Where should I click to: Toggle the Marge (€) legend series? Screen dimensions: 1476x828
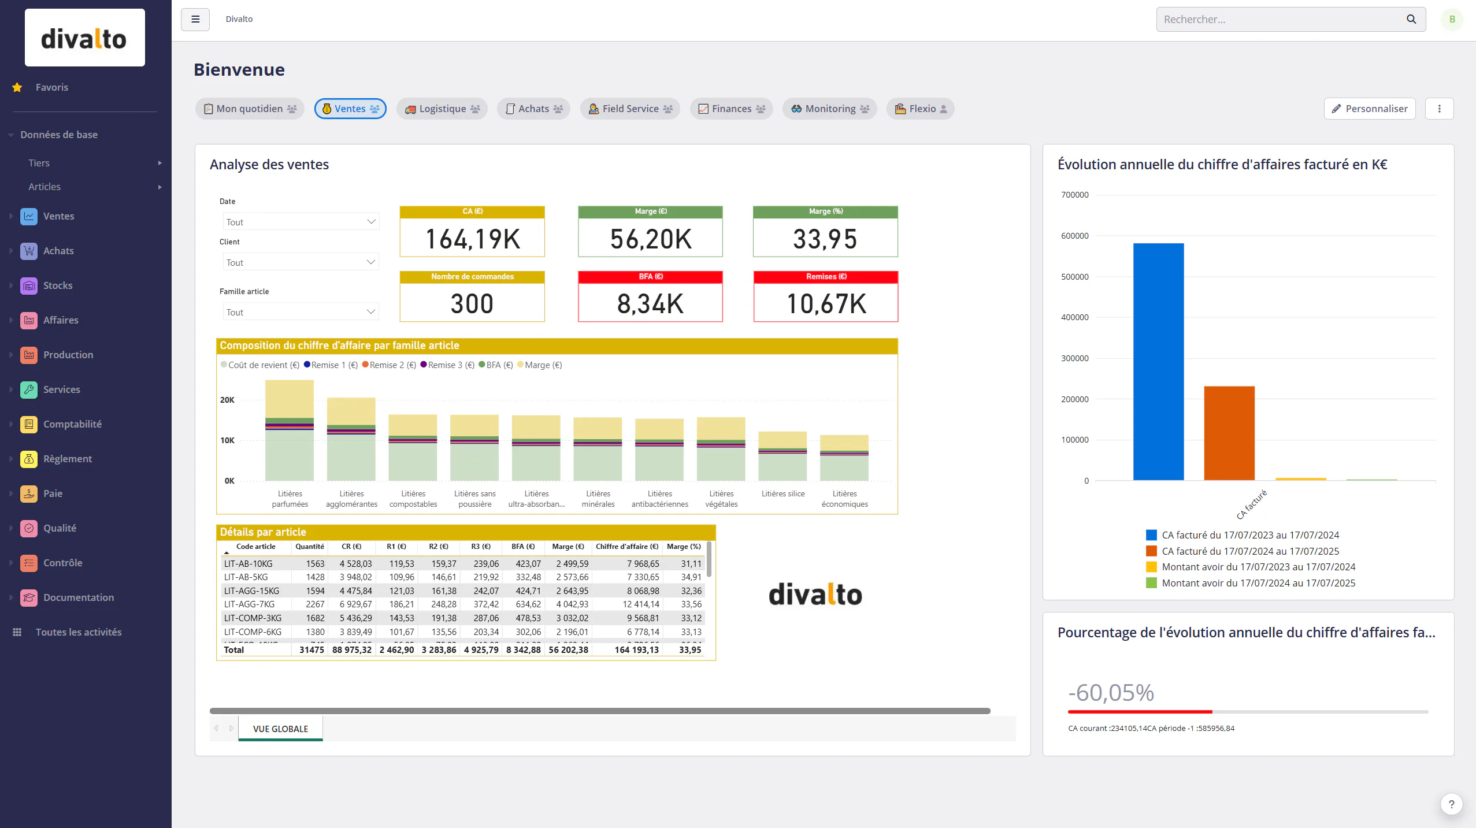tap(540, 365)
